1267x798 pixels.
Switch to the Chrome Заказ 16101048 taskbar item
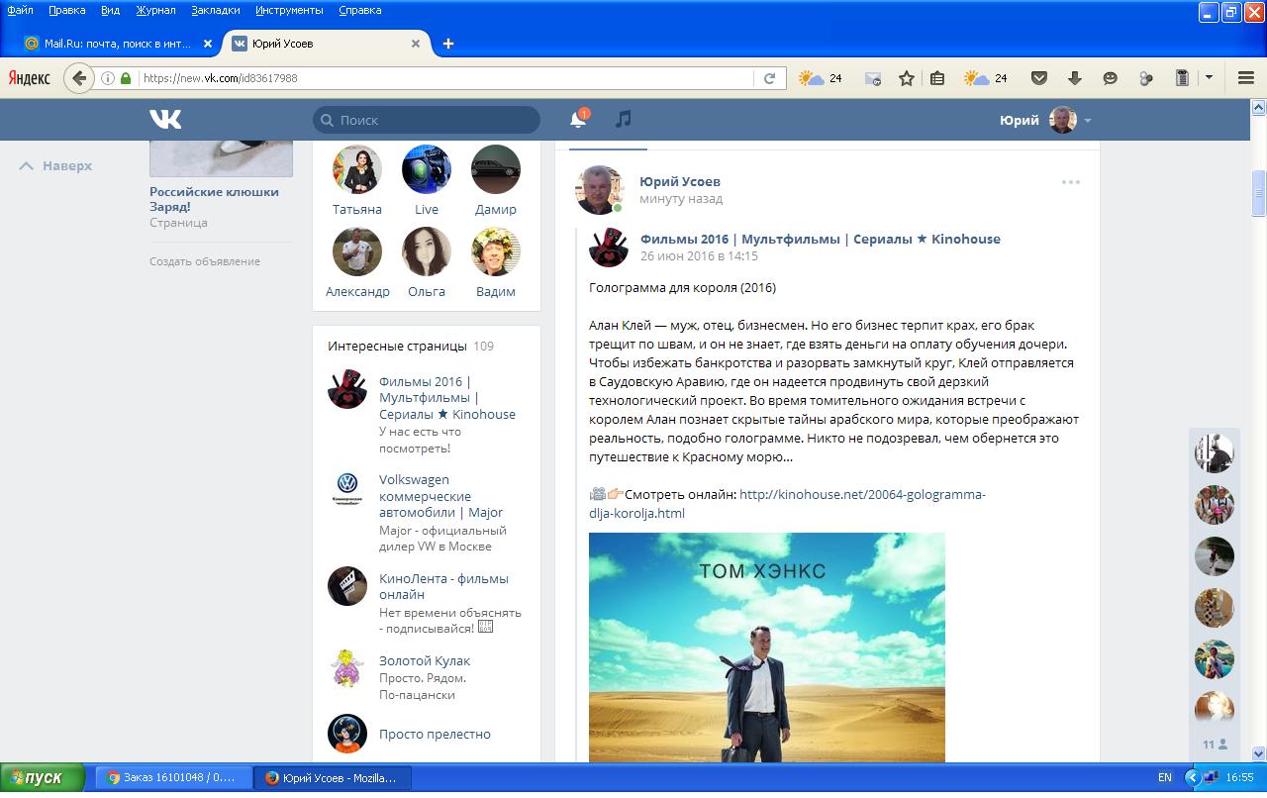(173, 778)
